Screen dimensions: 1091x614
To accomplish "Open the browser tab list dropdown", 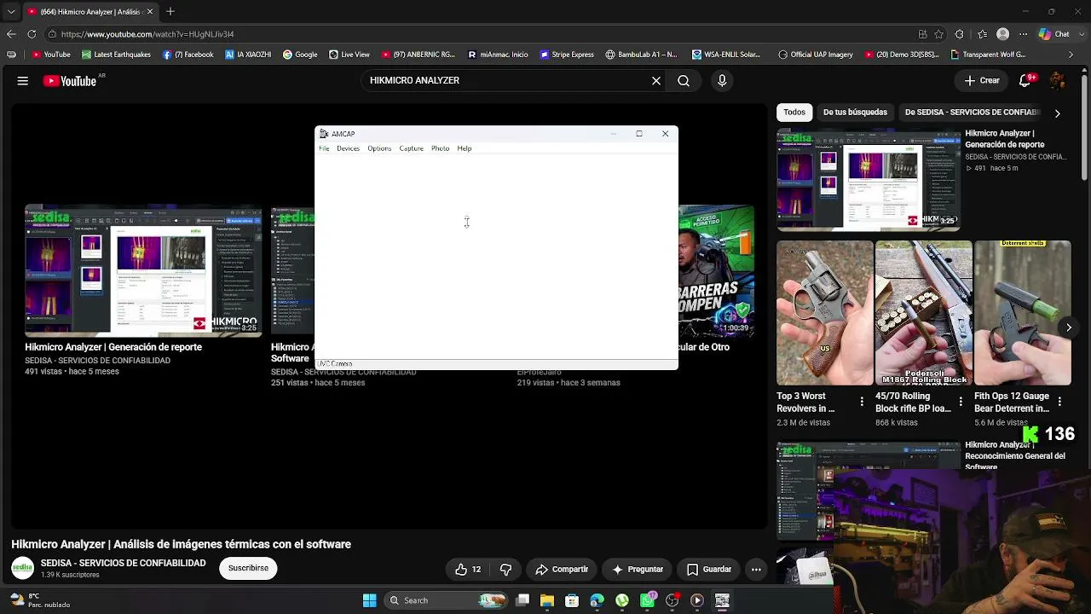I will tap(11, 12).
